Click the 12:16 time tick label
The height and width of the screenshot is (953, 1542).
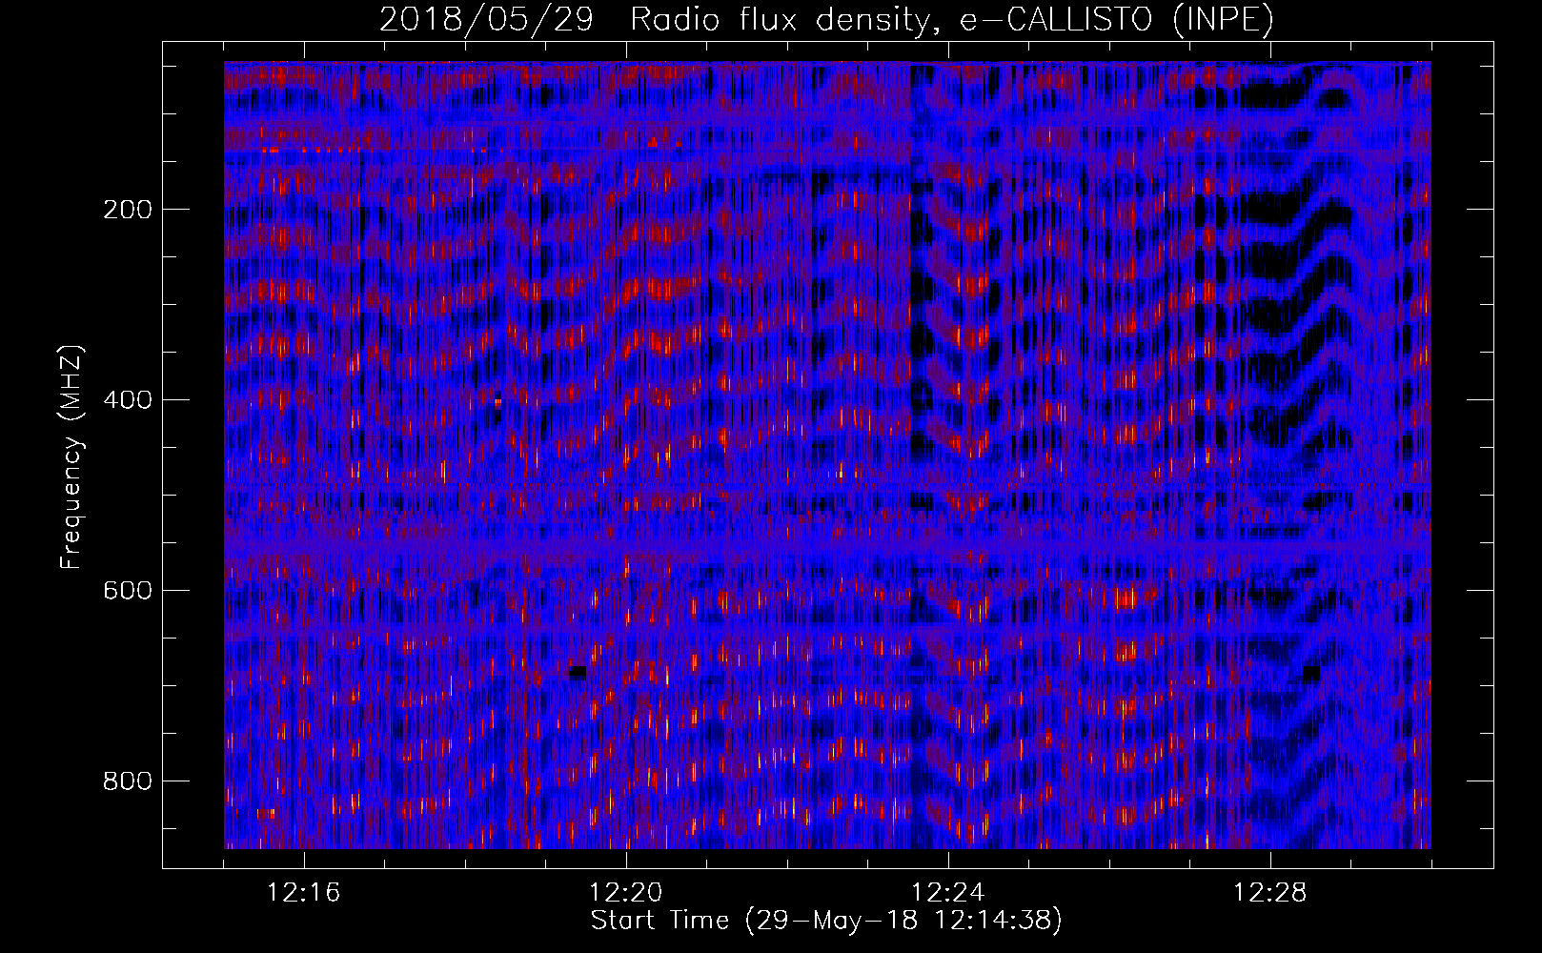303,893
